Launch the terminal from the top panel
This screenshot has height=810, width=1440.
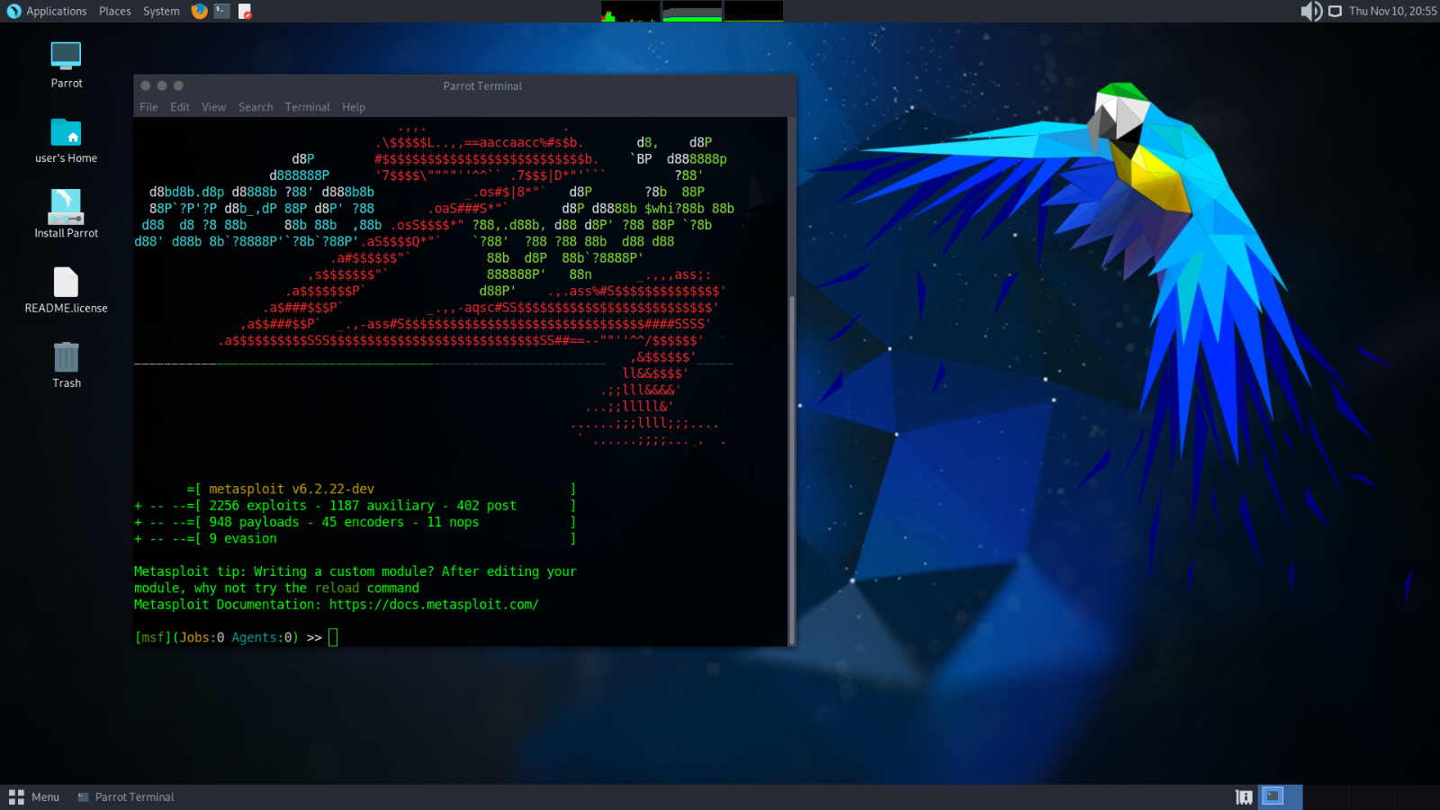(x=222, y=11)
